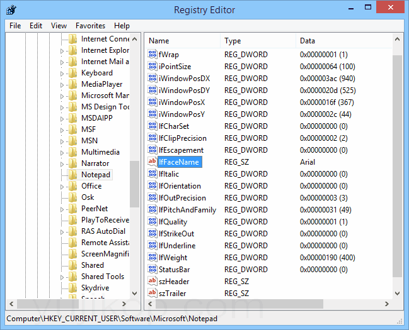Click the Registry Editor title bar icon
This screenshot has width=409, height=330.
pos(11,9)
